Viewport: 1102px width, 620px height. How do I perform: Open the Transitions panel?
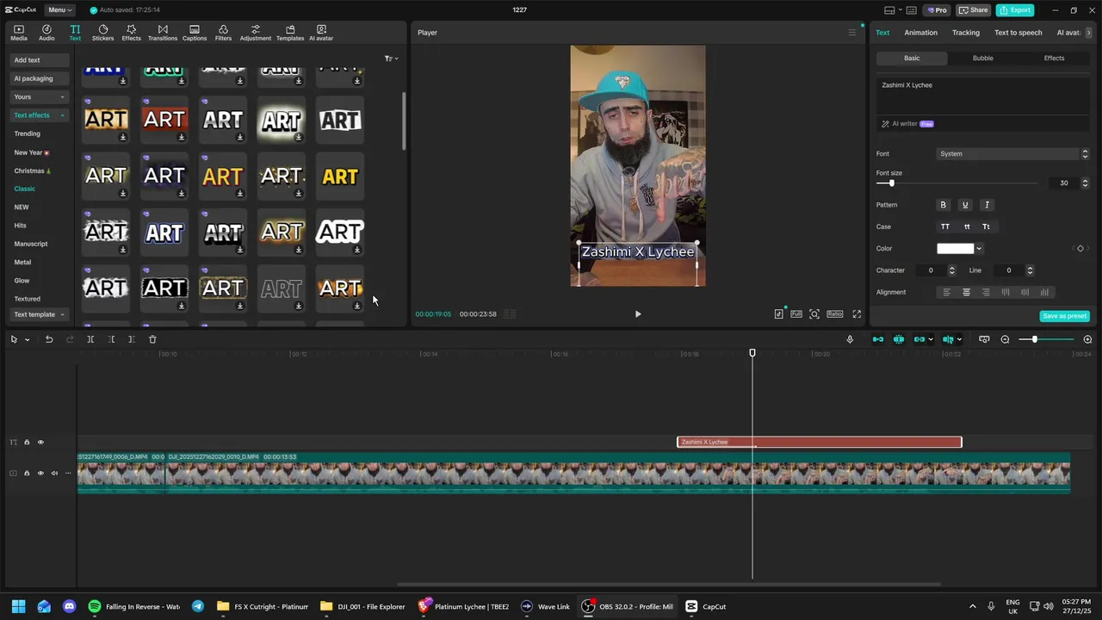(163, 33)
